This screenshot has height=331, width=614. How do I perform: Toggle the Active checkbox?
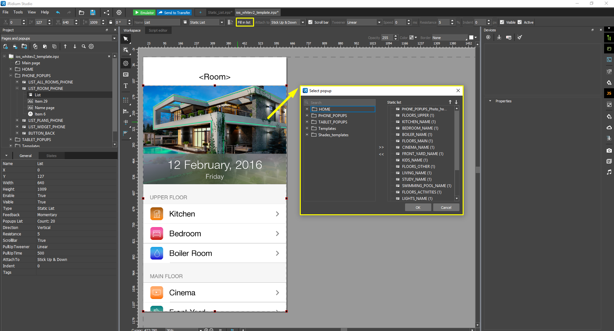(x=520, y=22)
